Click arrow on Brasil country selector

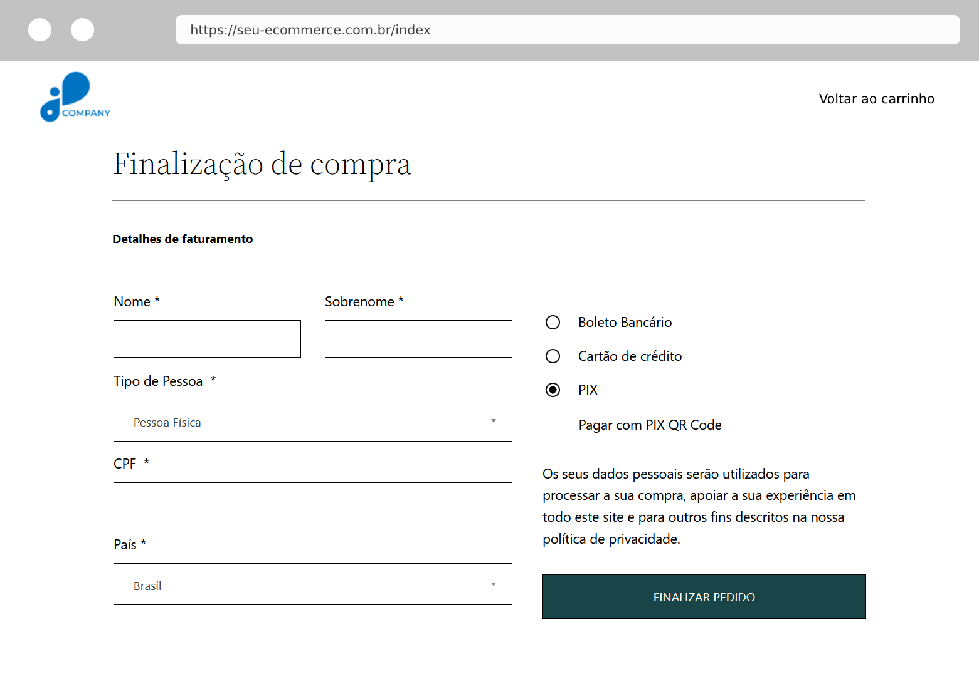[494, 584]
